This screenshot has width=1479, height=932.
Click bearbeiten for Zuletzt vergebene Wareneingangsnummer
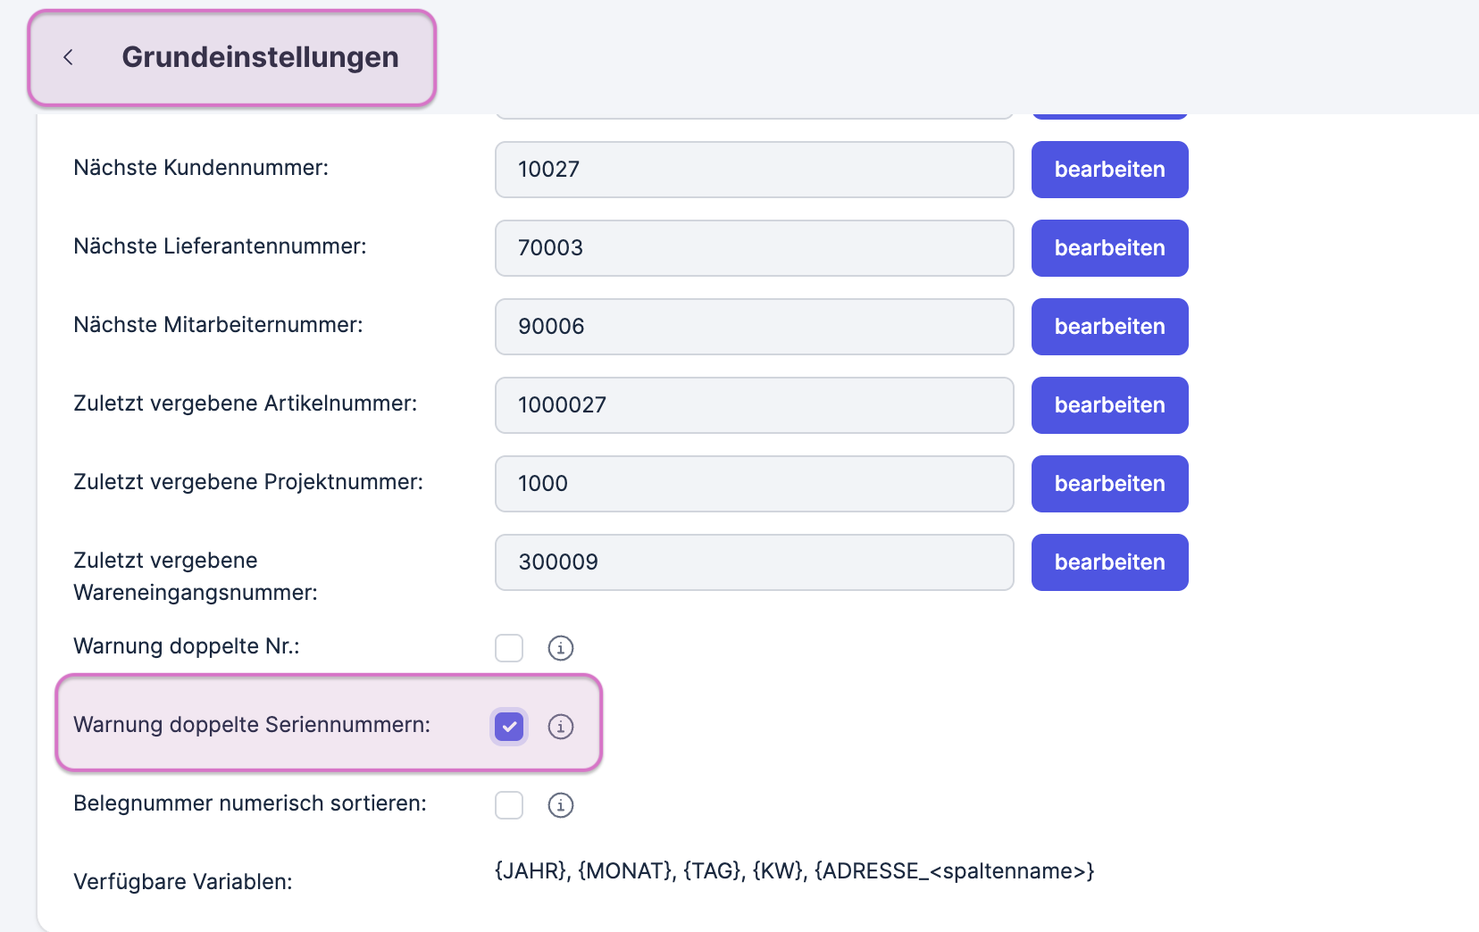pos(1109,562)
